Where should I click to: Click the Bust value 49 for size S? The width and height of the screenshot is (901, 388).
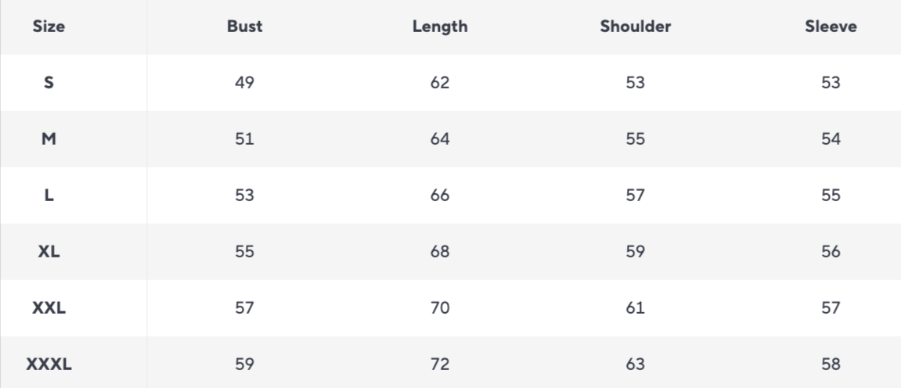[x=244, y=83]
